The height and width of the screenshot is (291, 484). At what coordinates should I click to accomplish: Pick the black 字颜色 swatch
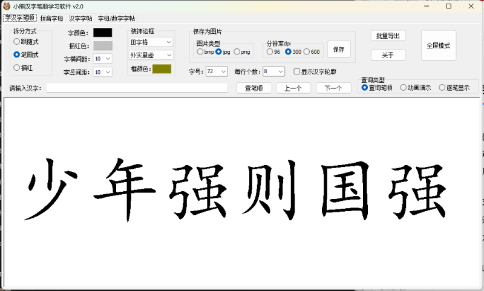tap(103, 33)
